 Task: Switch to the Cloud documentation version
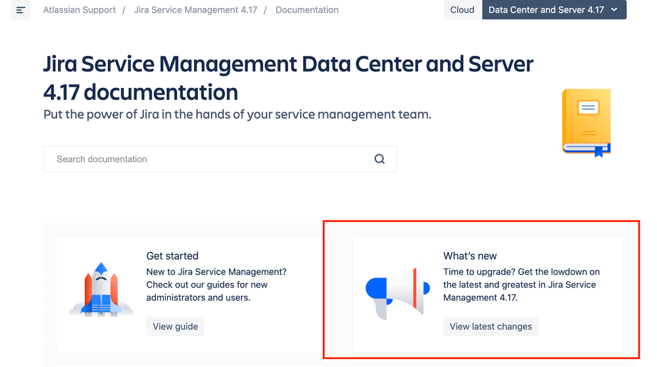point(462,10)
